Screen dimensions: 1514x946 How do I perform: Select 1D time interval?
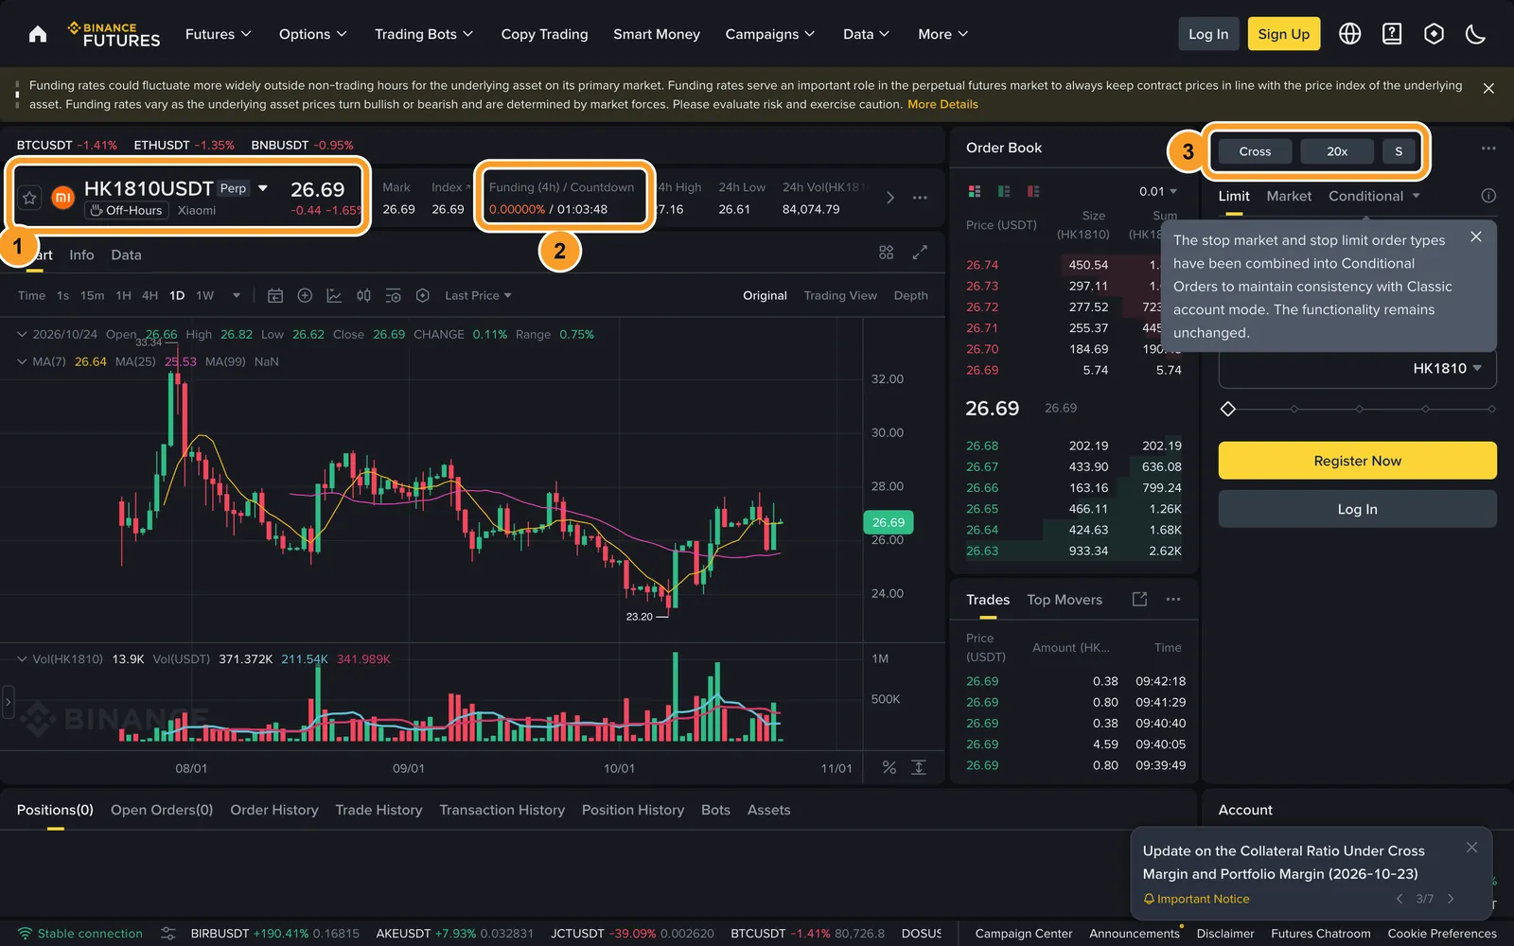(x=177, y=296)
